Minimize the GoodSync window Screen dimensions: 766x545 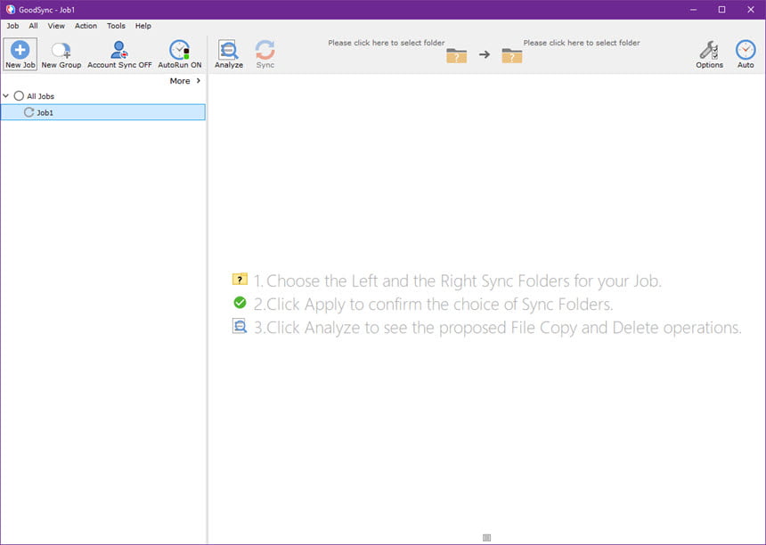693,10
